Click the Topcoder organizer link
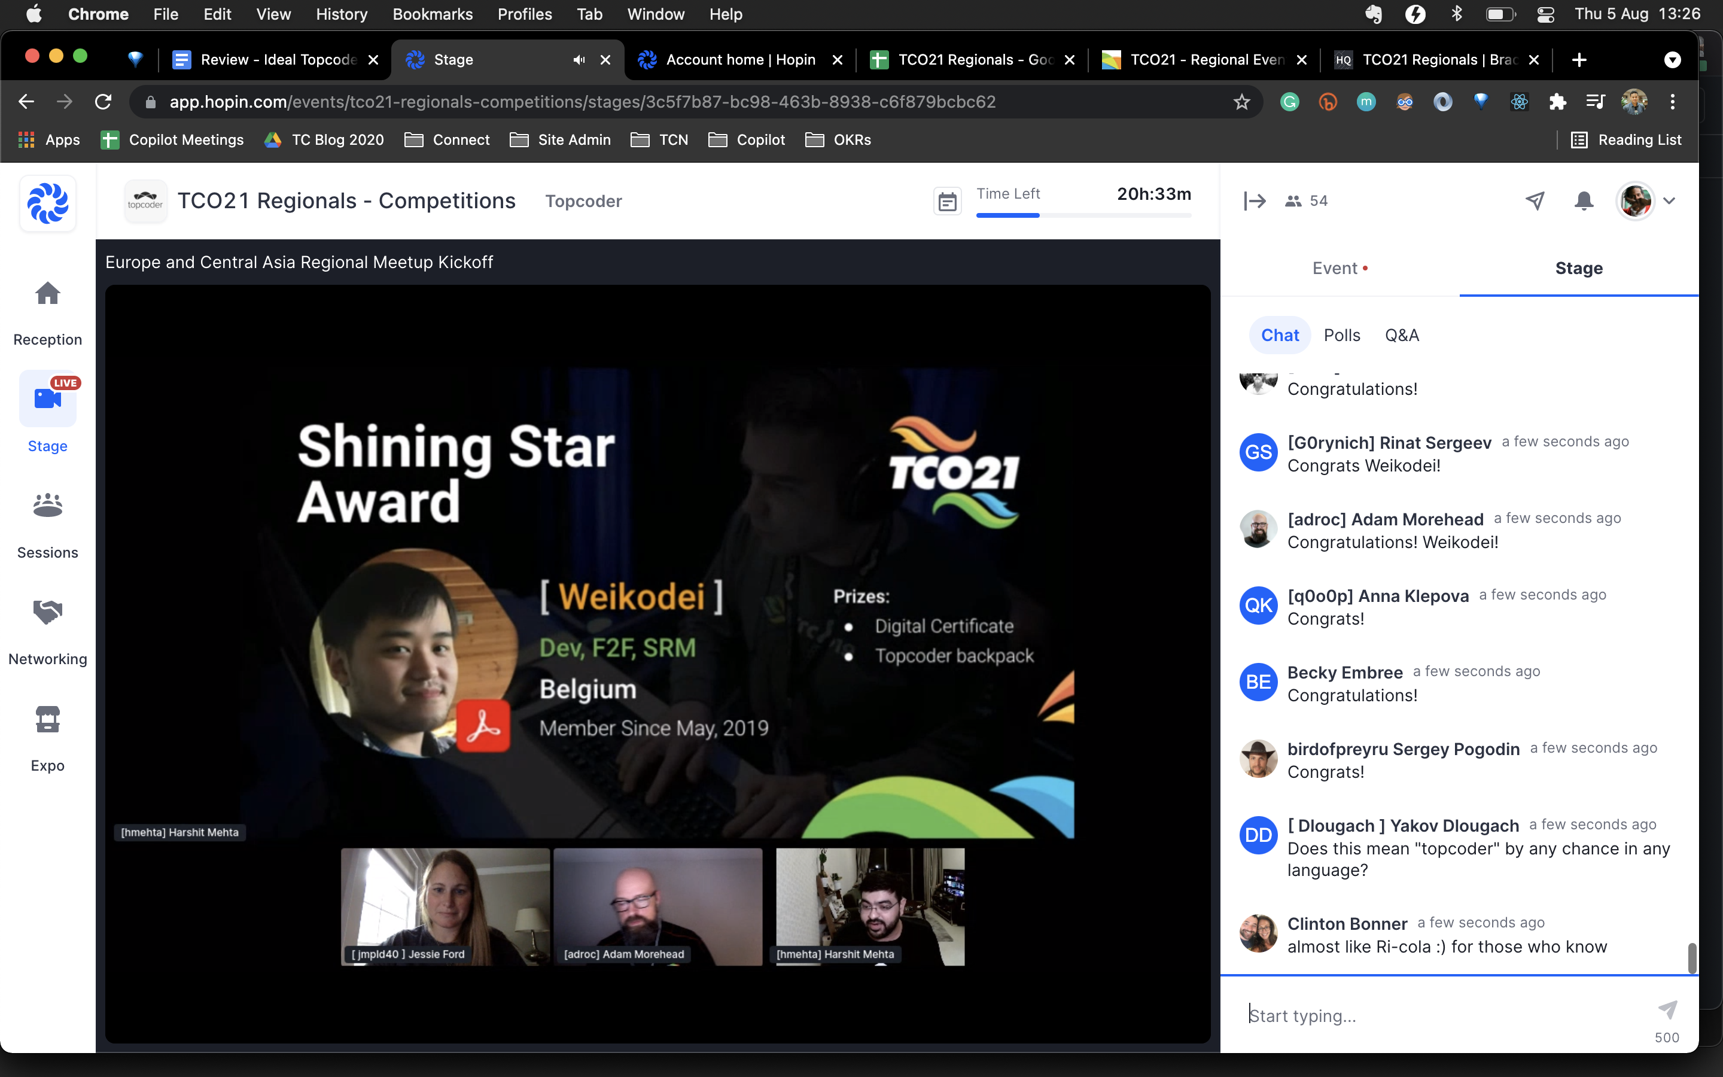The image size is (1723, 1077). point(583,202)
